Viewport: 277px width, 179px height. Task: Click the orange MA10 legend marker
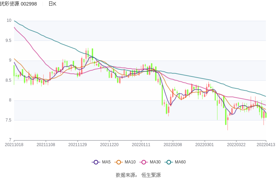point(119,162)
